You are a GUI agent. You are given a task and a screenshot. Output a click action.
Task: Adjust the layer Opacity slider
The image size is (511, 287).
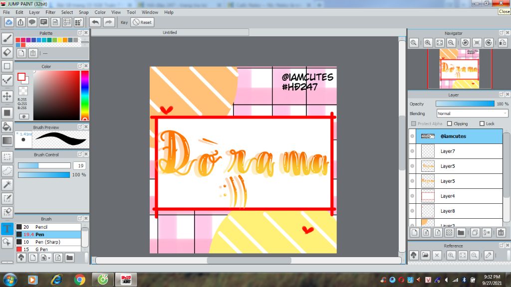tap(465, 104)
